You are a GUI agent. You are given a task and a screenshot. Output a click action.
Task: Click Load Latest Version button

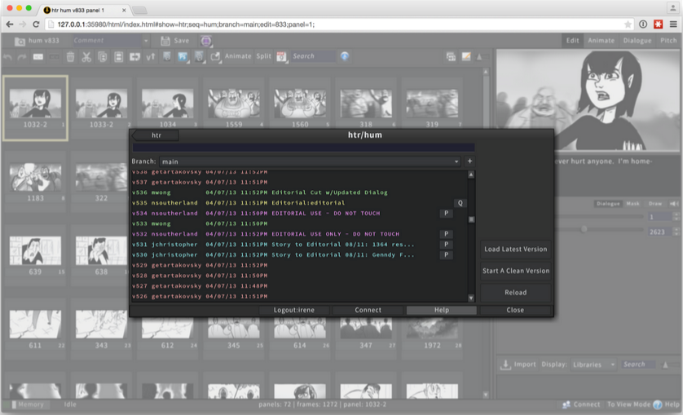pyautogui.click(x=515, y=249)
